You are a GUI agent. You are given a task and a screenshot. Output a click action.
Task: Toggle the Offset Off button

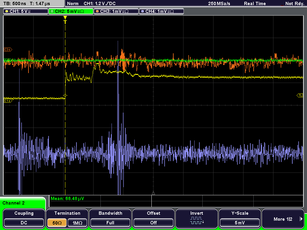click(153, 223)
